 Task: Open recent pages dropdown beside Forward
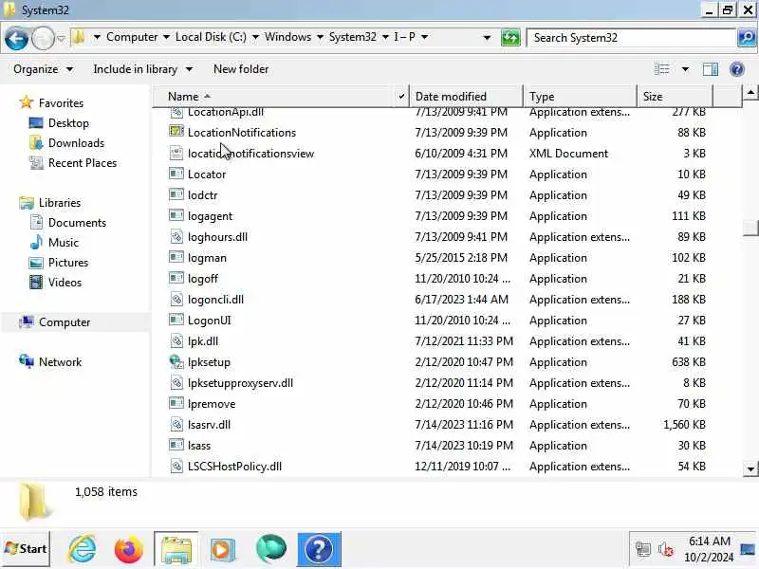pyautogui.click(x=61, y=38)
